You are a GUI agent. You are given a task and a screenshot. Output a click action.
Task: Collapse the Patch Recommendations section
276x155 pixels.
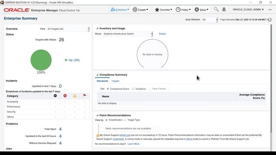[97, 115]
